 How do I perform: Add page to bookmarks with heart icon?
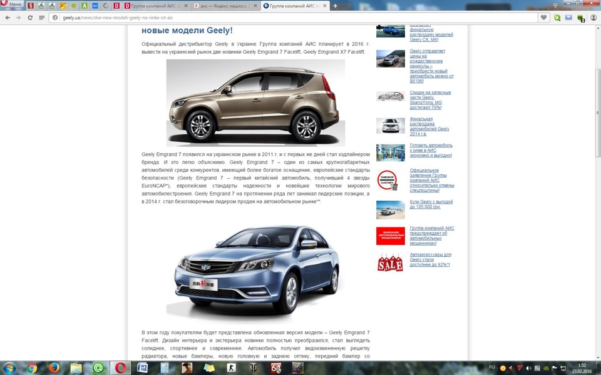tap(543, 17)
